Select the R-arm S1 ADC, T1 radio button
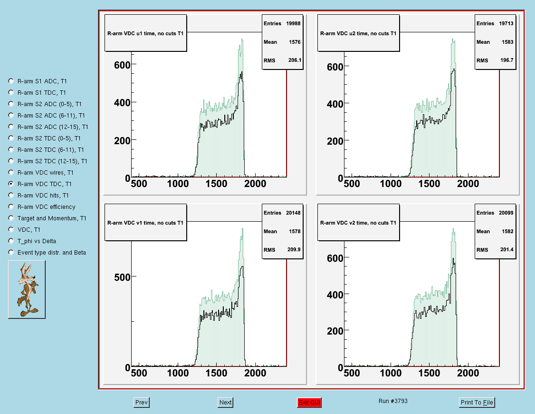535x414 pixels. (11, 81)
